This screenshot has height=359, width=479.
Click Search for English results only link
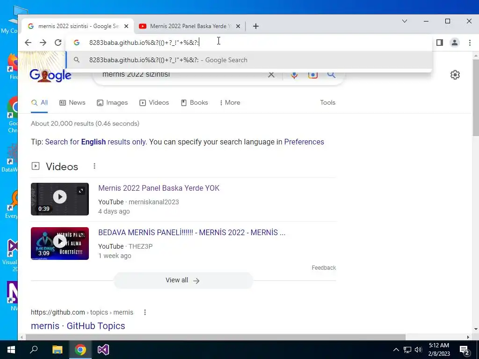[95, 142]
